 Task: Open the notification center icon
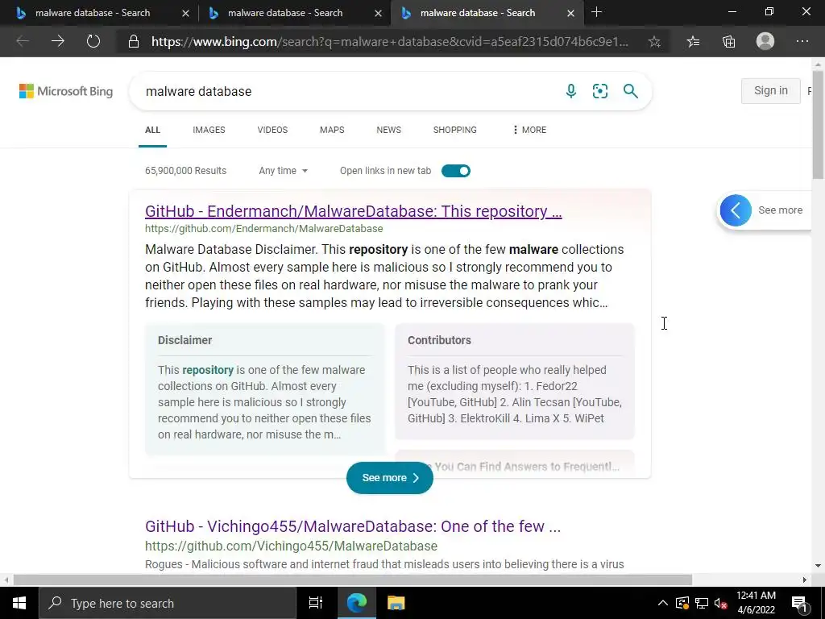coord(798,603)
